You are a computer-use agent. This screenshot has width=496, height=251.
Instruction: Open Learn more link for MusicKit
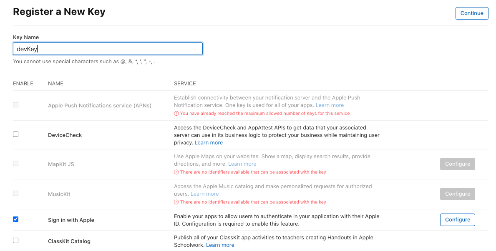204,194
